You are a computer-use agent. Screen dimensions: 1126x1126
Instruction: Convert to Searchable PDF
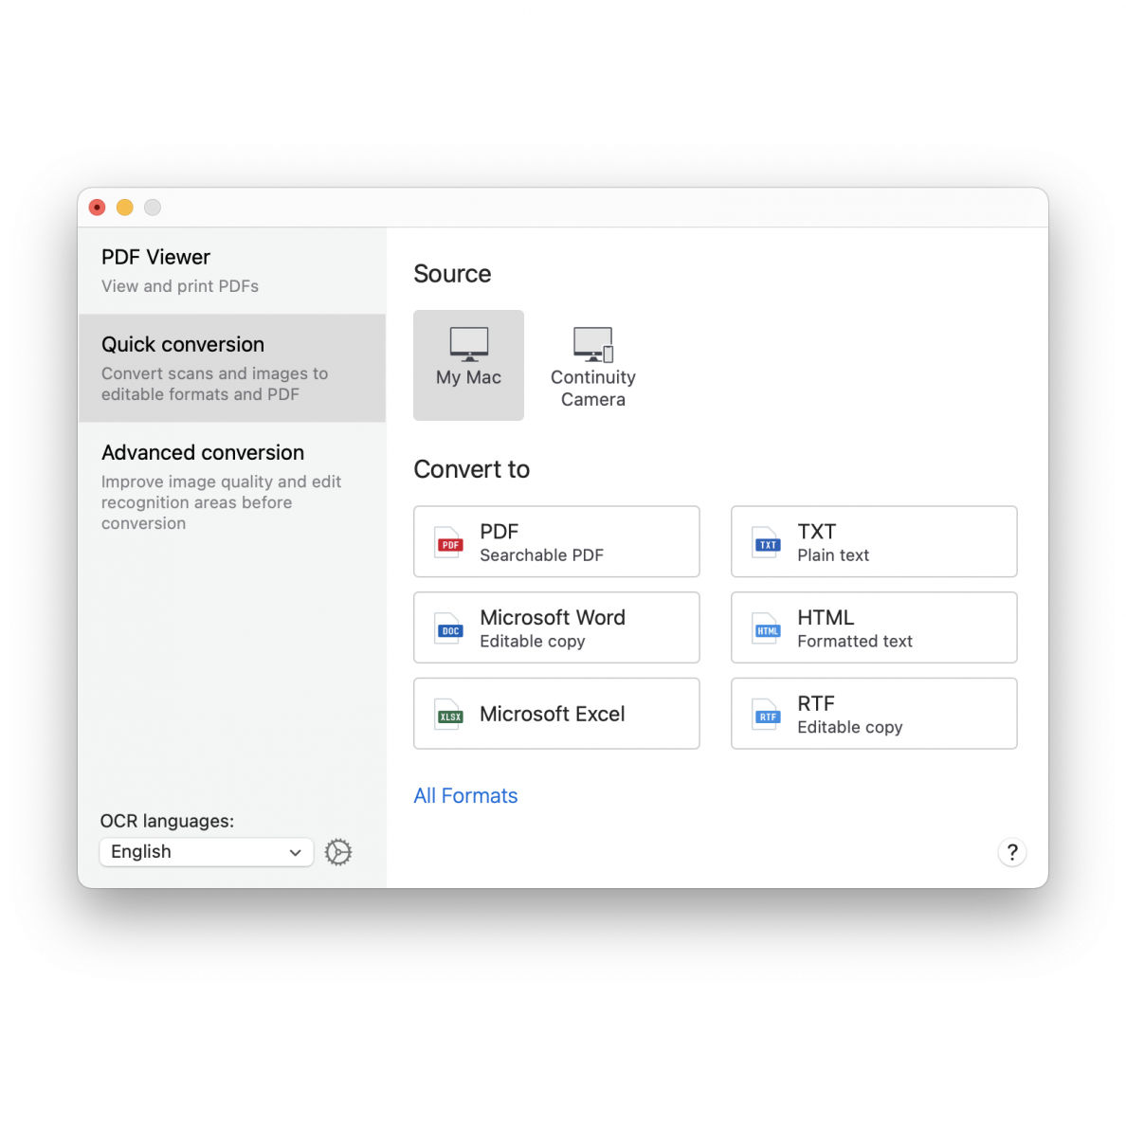click(x=556, y=541)
